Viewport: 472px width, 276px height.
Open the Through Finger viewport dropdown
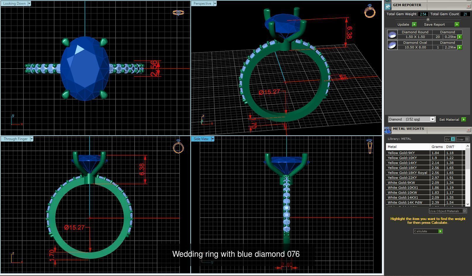point(32,139)
